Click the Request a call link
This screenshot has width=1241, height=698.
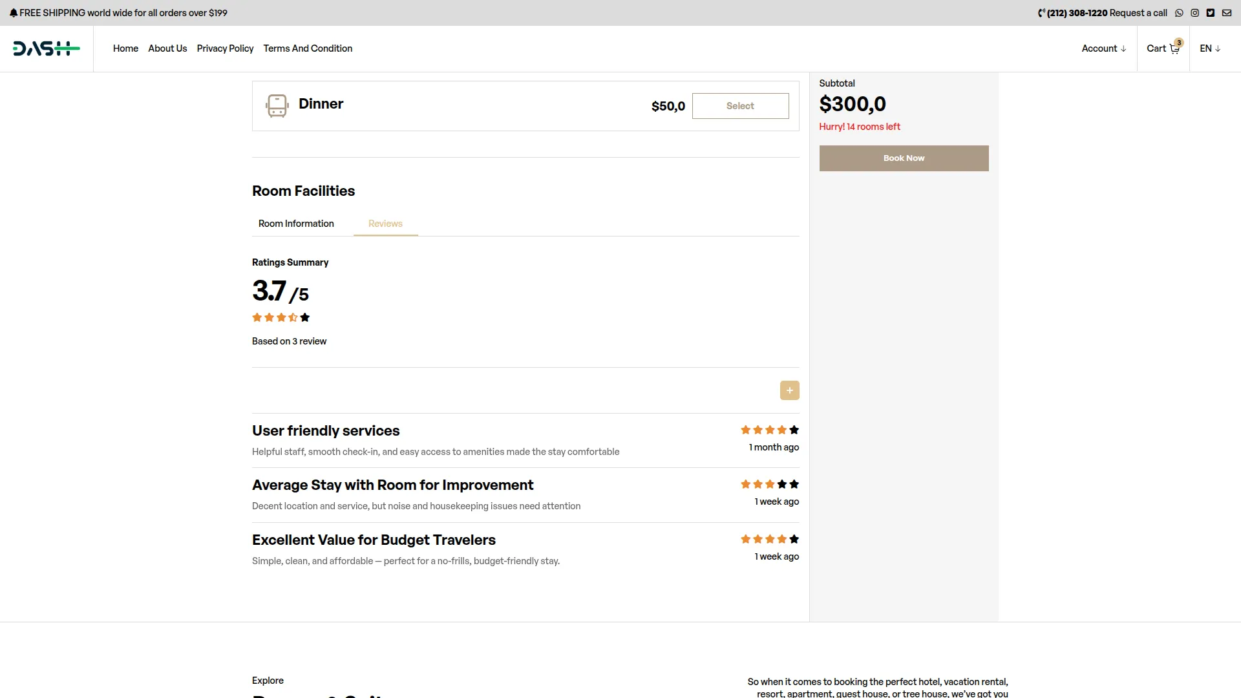click(1138, 13)
